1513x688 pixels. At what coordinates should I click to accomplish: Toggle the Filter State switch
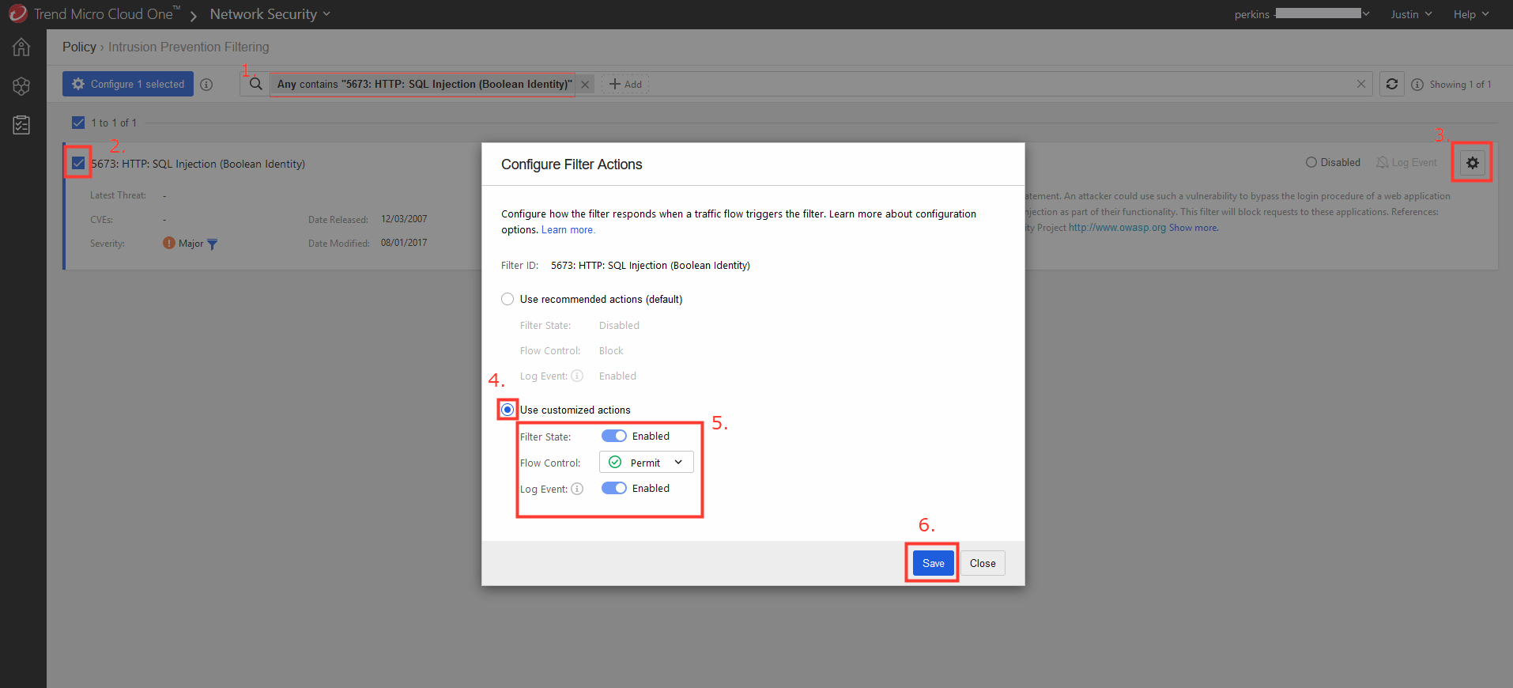[x=614, y=436]
